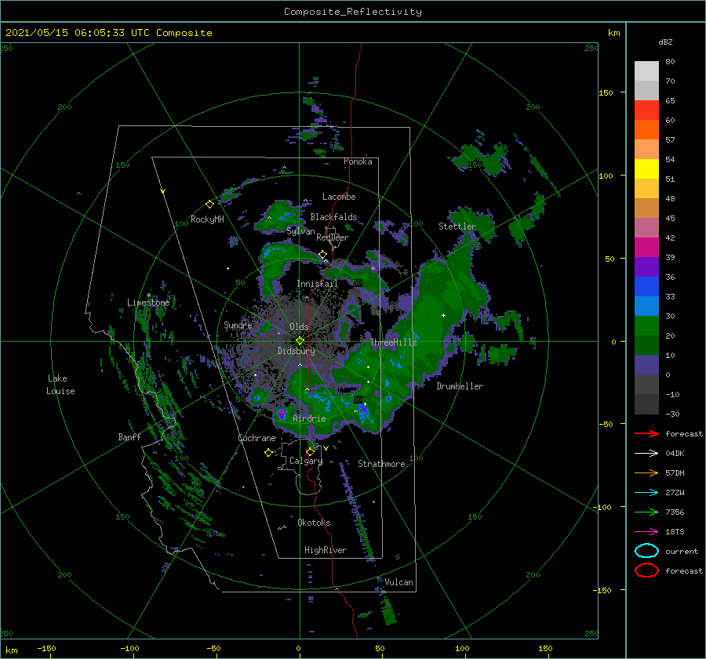Click the Calgary city label
This screenshot has width=706, height=659.
coord(306,461)
